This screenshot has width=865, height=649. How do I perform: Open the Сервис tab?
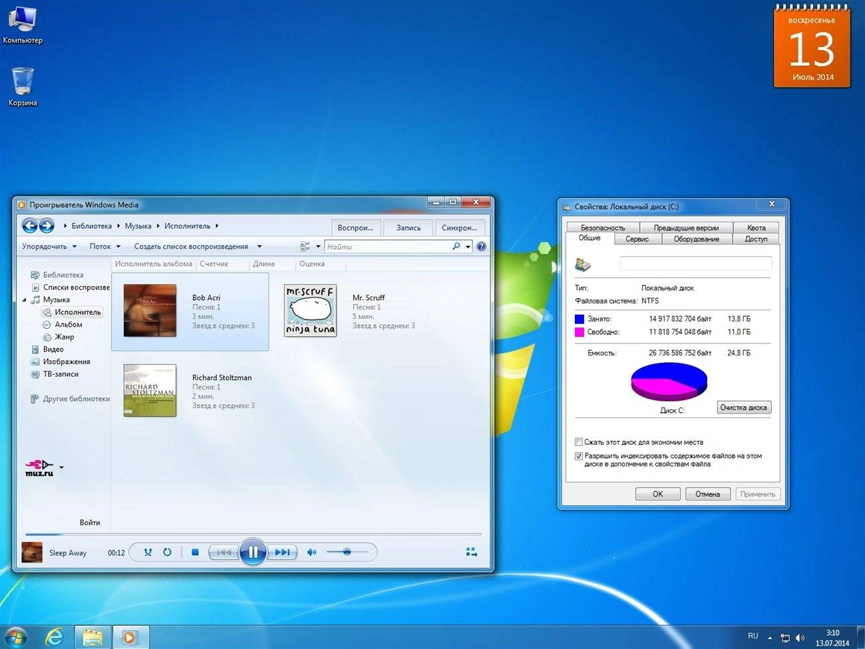point(637,239)
